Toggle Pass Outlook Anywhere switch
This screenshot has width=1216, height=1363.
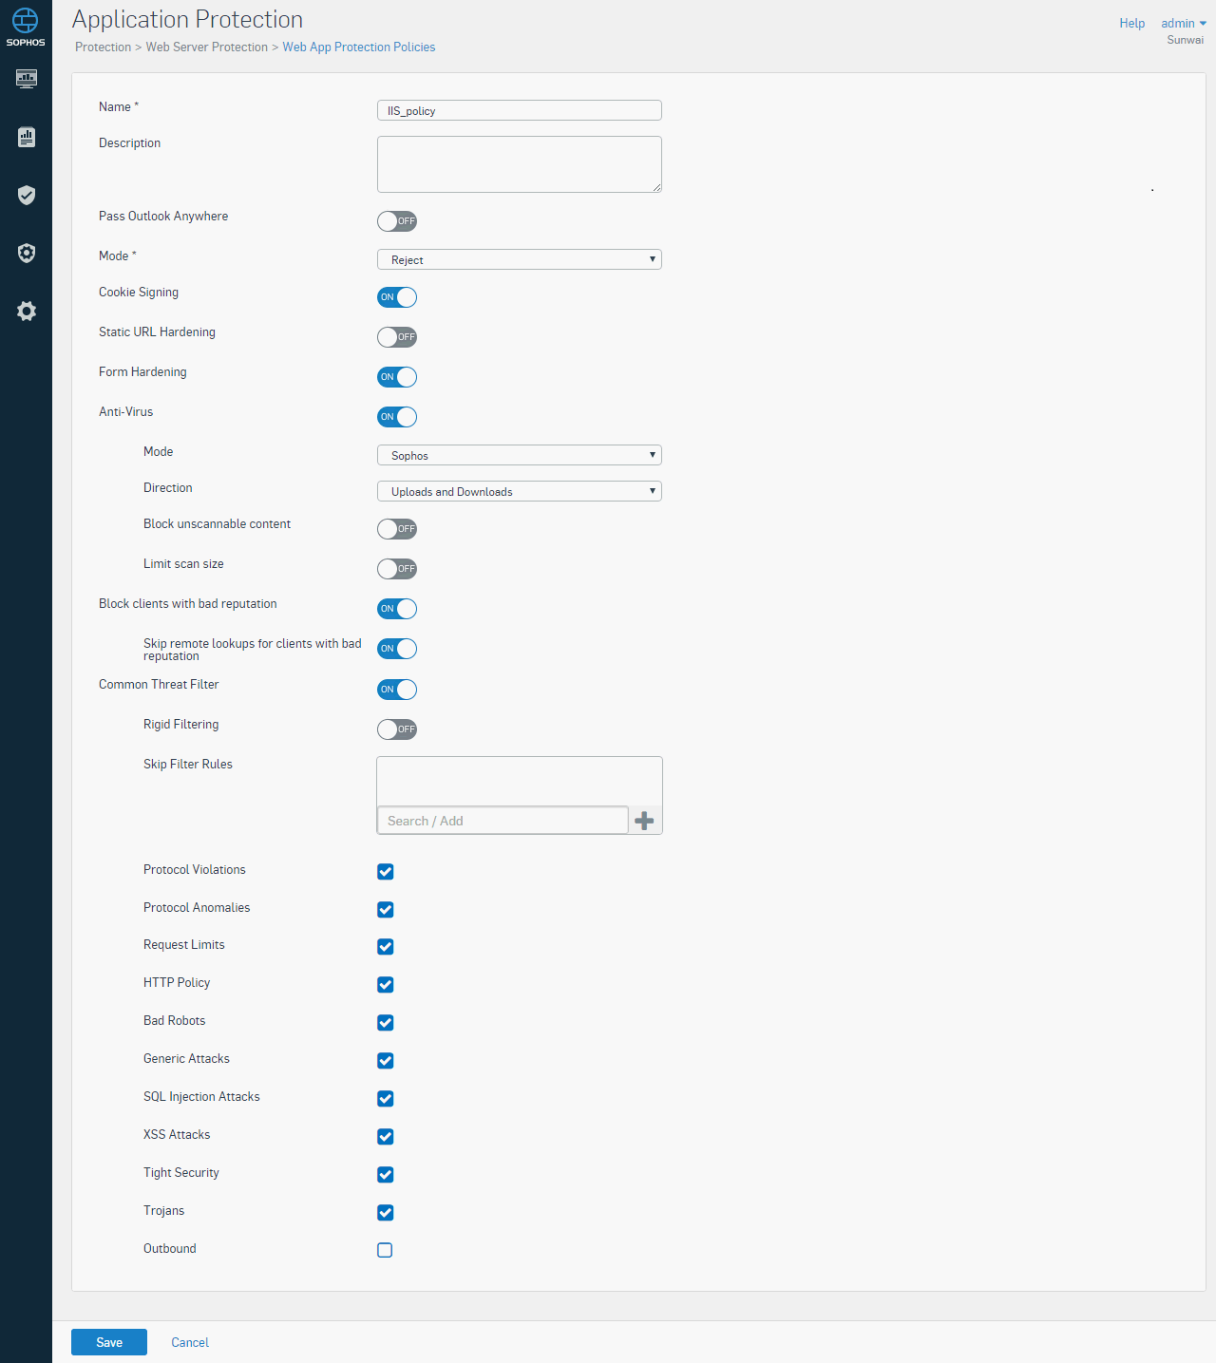click(397, 221)
